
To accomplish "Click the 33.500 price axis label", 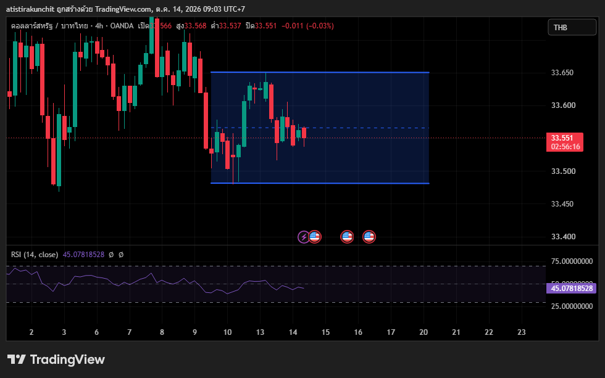I will click(563, 171).
